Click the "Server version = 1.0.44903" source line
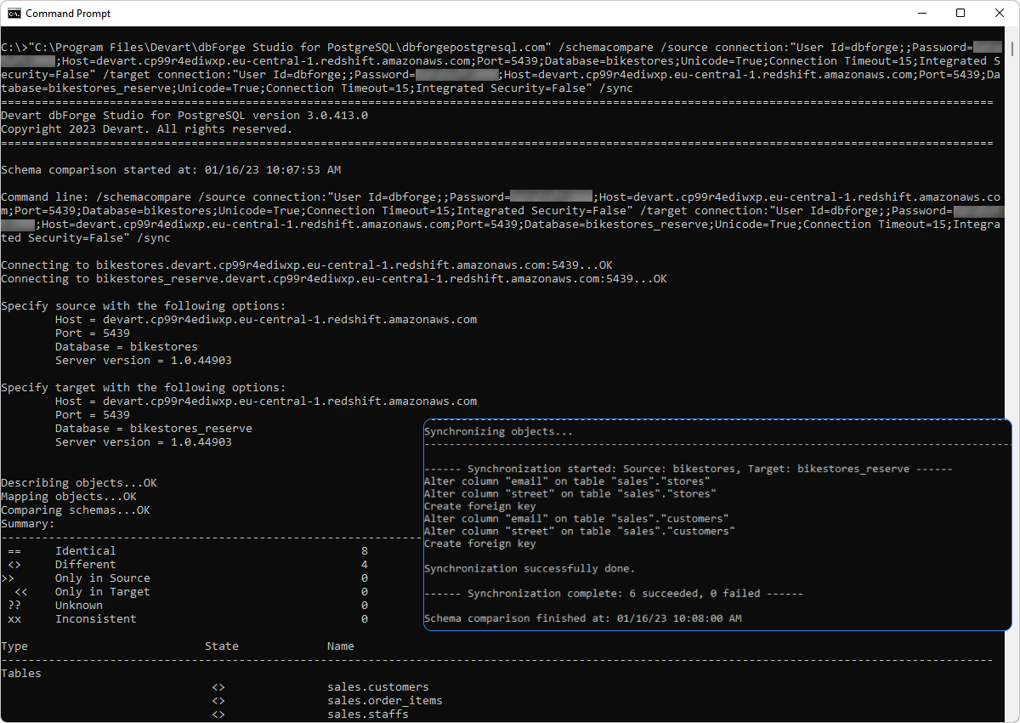 pyautogui.click(x=144, y=361)
